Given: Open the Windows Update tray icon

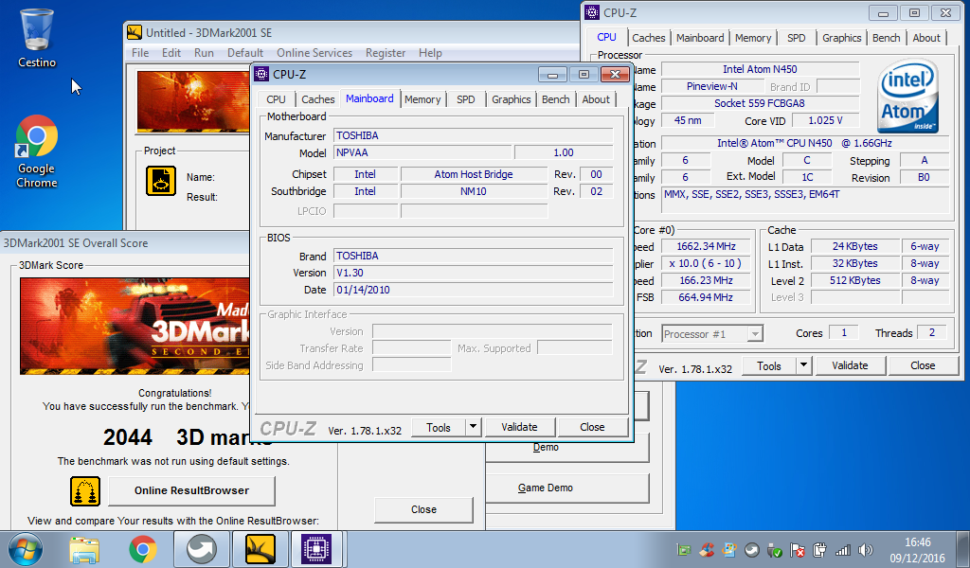Looking at the screenshot, I should (729, 549).
